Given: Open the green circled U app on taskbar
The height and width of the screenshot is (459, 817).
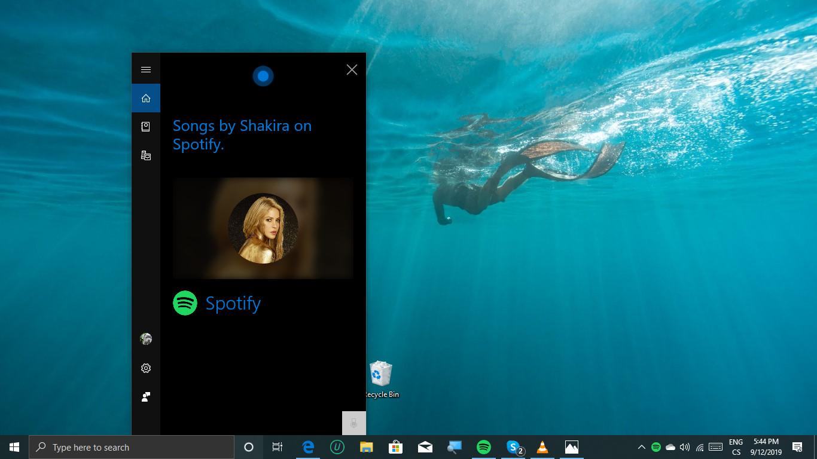Looking at the screenshot, I should (x=337, y=447).
